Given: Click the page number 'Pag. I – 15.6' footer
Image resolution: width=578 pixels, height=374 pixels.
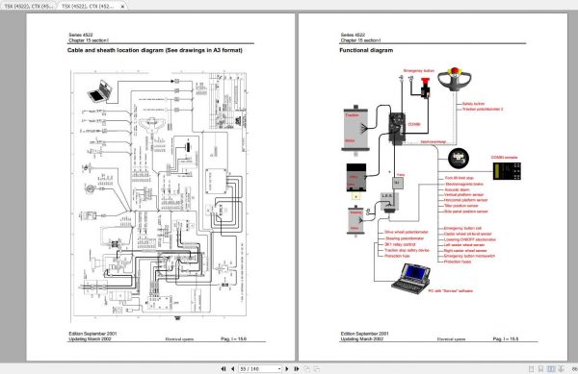Looking at the screenshot, I should 233,338.
